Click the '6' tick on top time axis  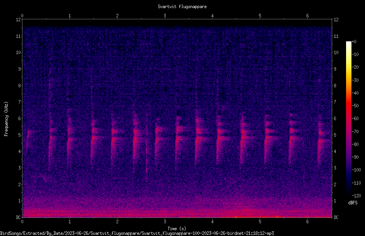pyautogui.click(x=307, y=16)
